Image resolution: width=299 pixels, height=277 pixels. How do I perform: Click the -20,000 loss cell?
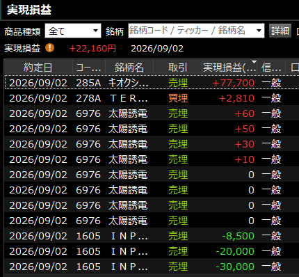coord(235,251)
